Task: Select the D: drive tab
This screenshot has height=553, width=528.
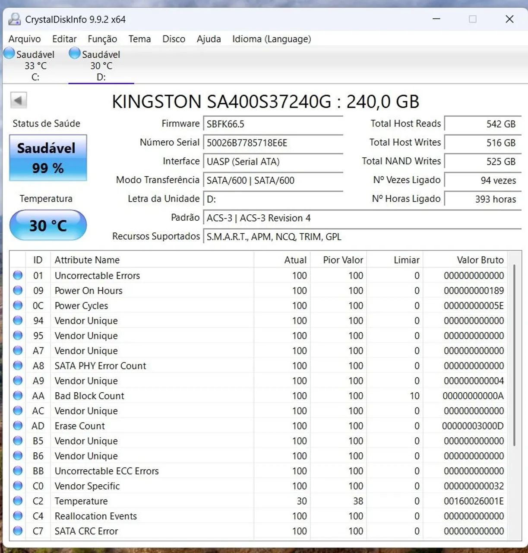Action: click(x=101, y=65)
